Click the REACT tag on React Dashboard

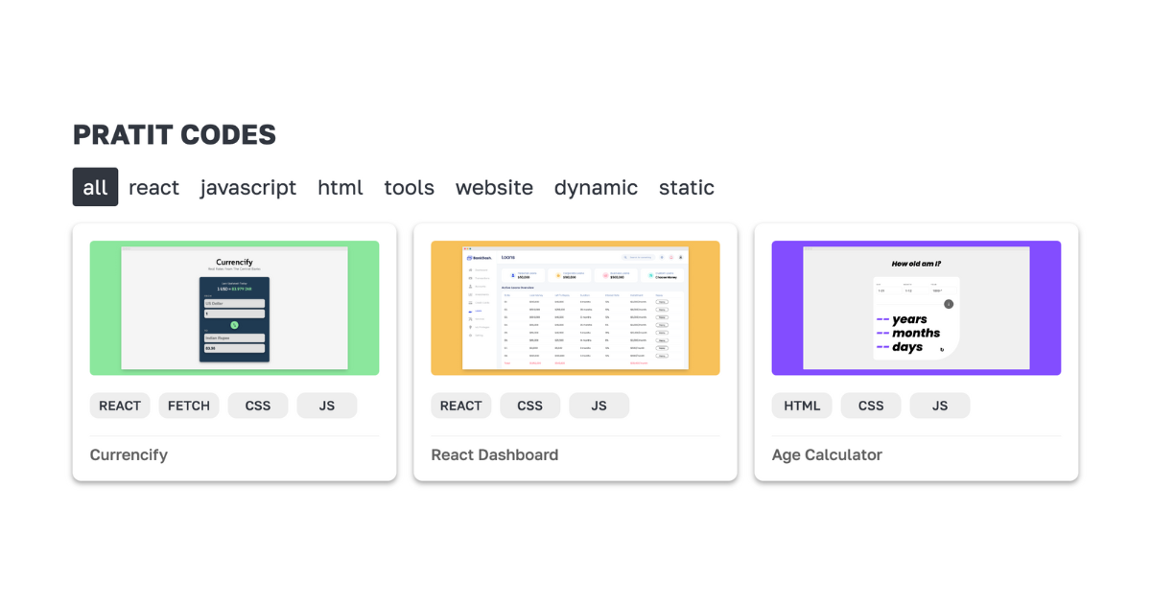tap(460, 406)
